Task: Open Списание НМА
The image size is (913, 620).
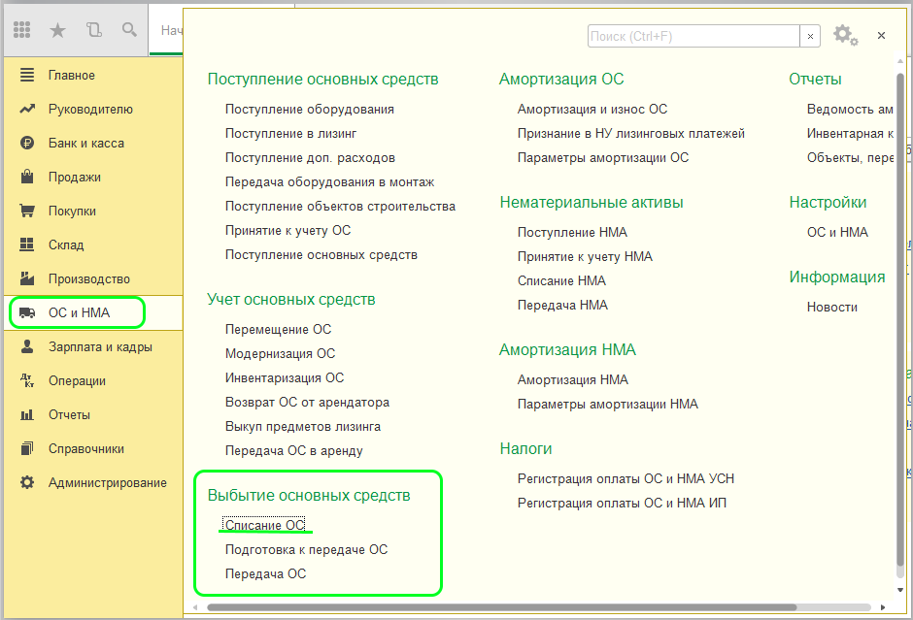Action: 562,281
